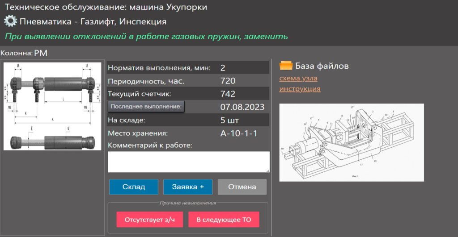Click the Текущий счетчик value 742

pos(228,94)
